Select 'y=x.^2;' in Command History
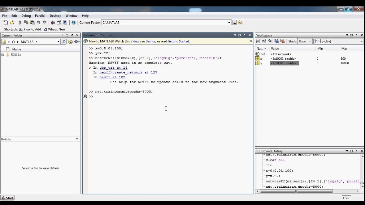 pyautogui.click(x=273, y=176)
